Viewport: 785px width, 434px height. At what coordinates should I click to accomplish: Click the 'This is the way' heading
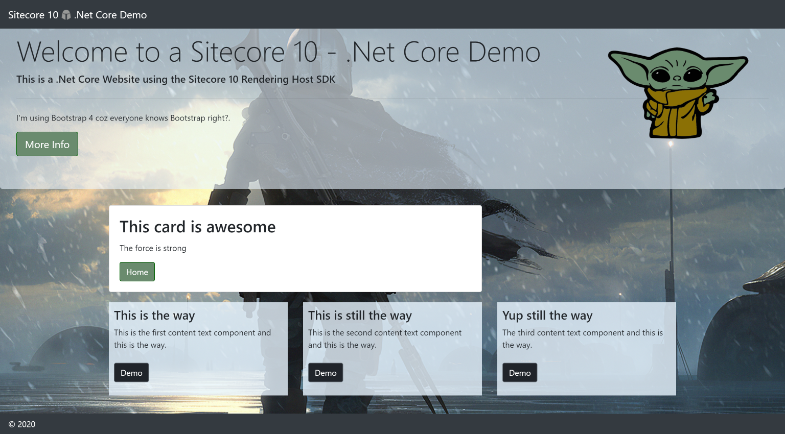(x=154, y=316)
